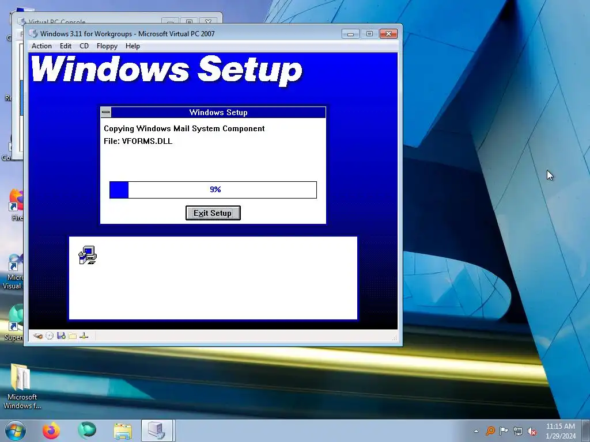Open the CD menu
The height and width of the screenshot is (442, 590).
pyautogui.click(x=84, y=46)
